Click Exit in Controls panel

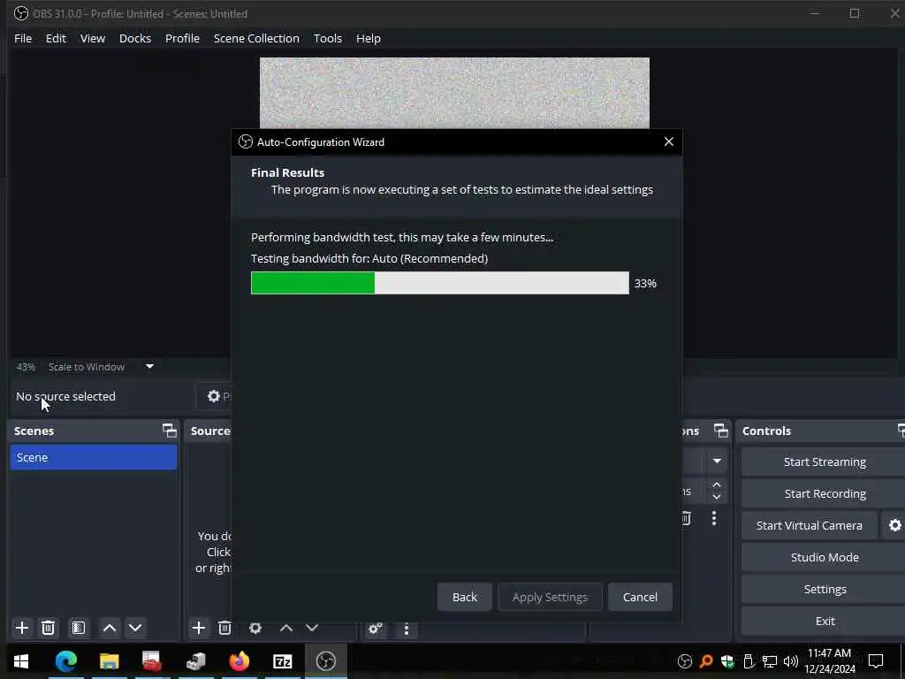click(825, 621)
